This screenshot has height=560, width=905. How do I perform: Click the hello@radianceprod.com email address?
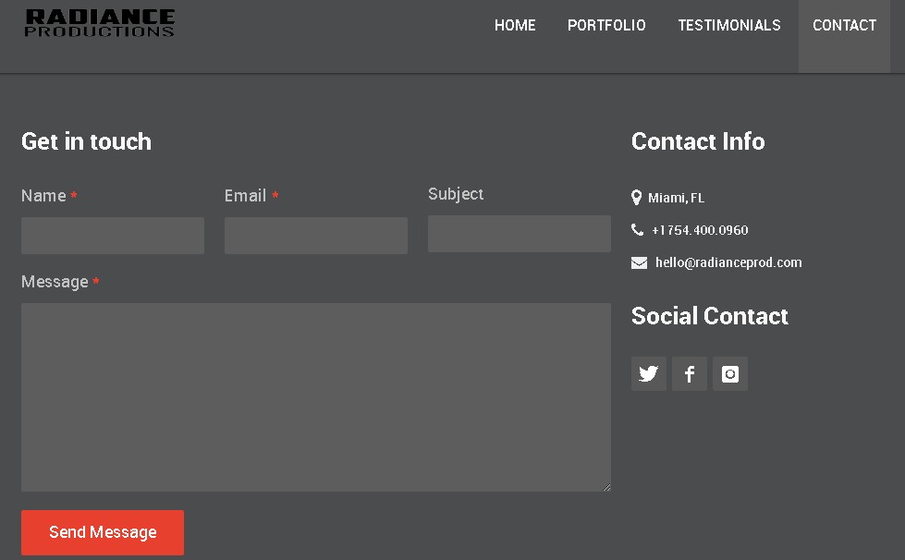click(728, 263)
